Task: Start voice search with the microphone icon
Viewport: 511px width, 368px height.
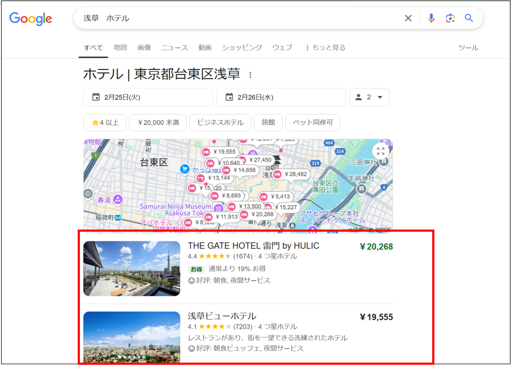Action: click(x=431, y=18)
